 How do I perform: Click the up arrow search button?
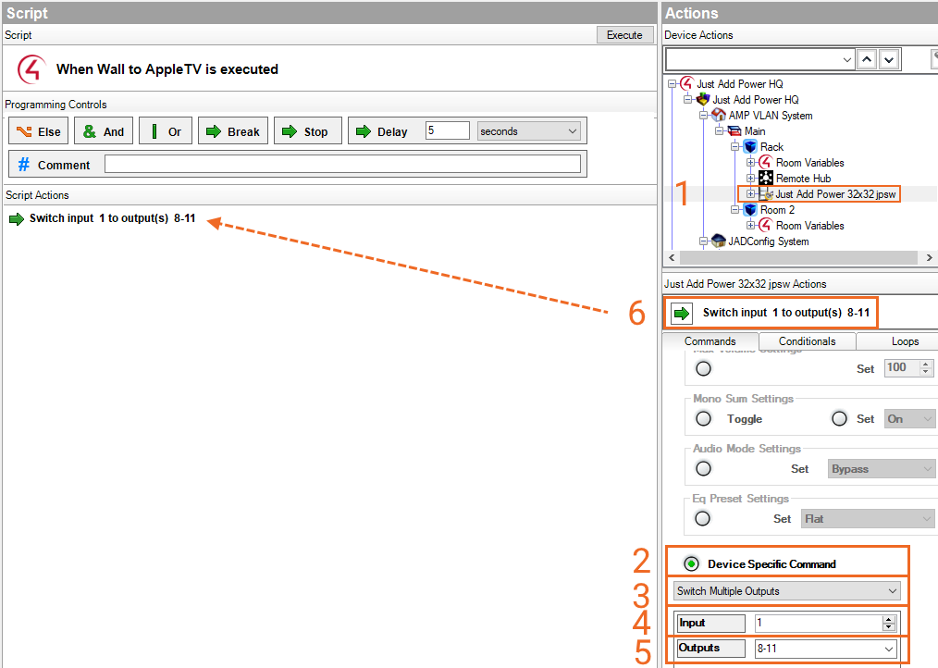(x=867, y=59)
